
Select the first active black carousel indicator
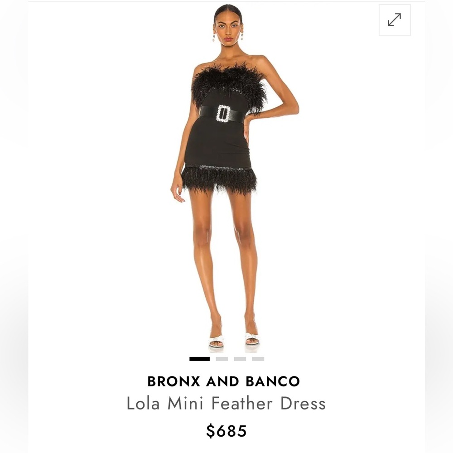[x=200, y=359]
